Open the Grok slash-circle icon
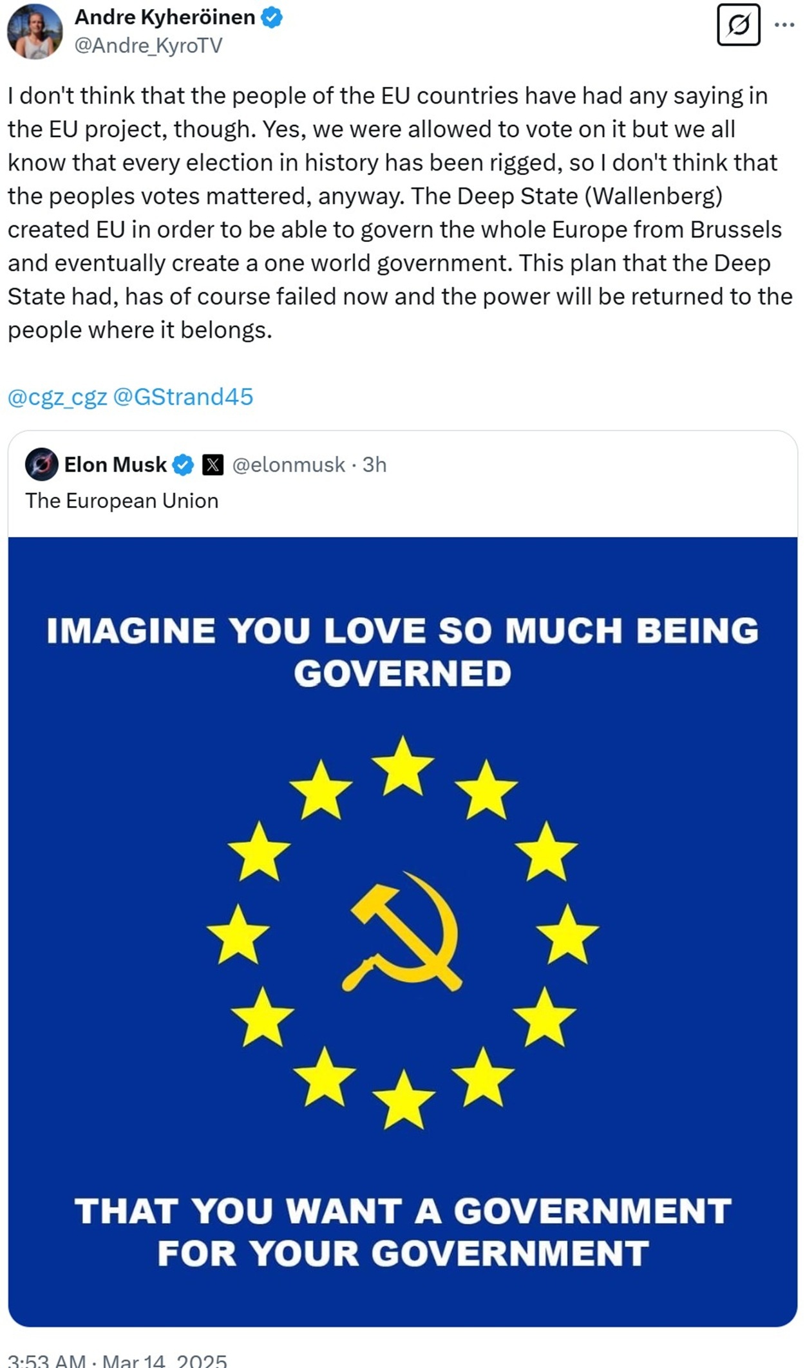Screen dimensions: 805x1368 click(738, 25)
